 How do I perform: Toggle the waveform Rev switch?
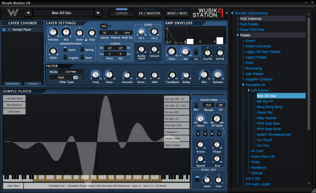pos(196,105)
